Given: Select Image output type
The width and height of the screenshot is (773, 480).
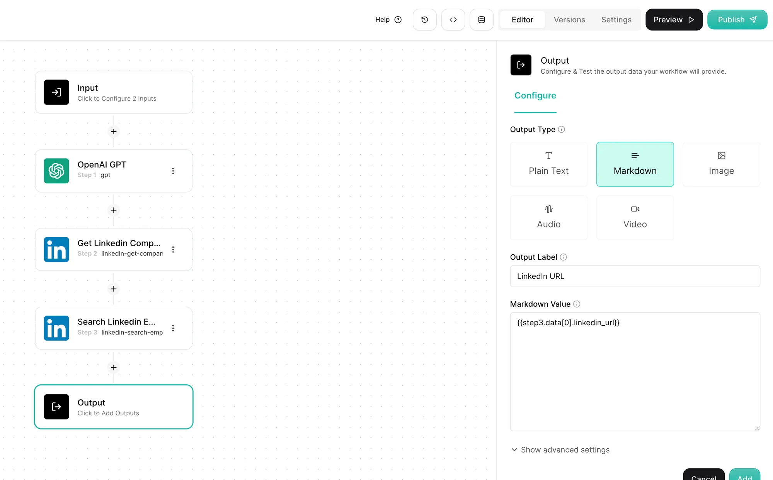Looking at the screenshot, I should point(721,164).
